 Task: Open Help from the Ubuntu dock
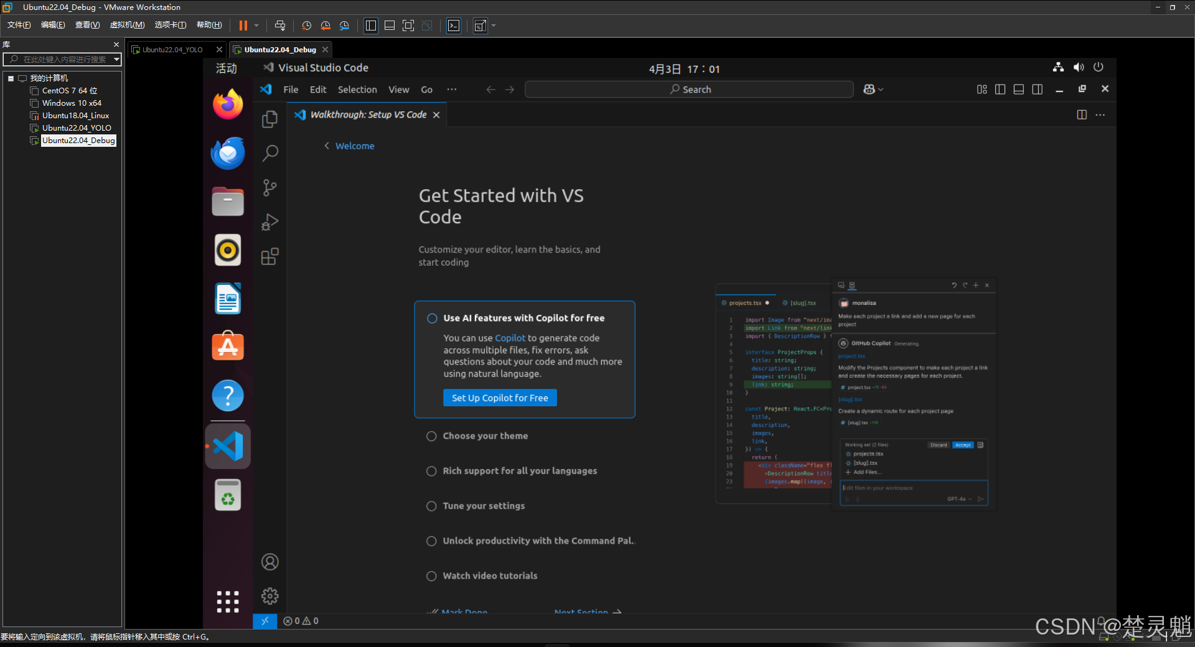tap(228, 396)
